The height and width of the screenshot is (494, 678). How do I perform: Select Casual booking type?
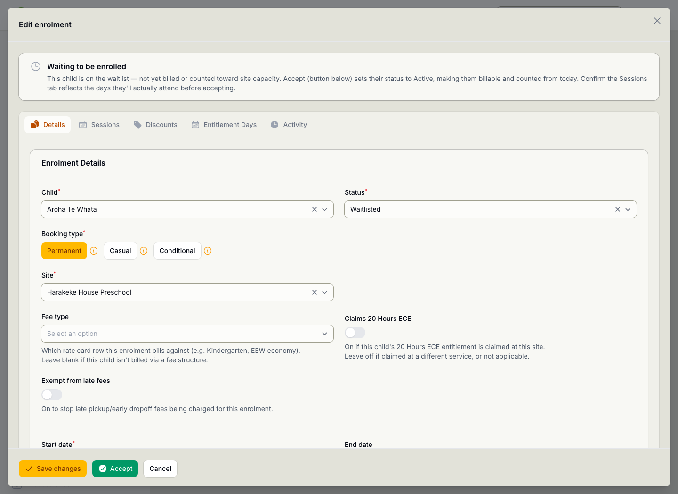coord(121,251)
